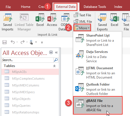This screenshot has height=116, width=130.
Task: Collapse the Tables group
Action: click(54, 66)
